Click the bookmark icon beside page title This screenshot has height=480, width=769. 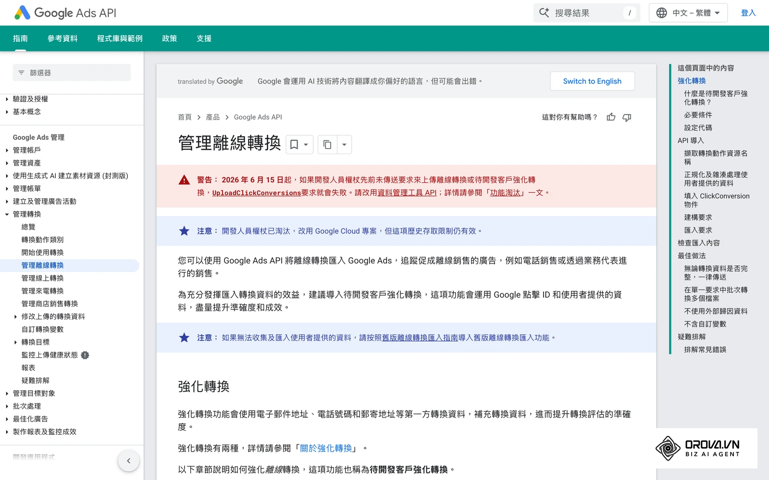[294, 144]
